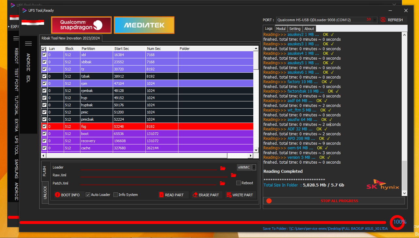The image size is (419, 238).
Task: Click the REFRESH button label
Action: [395, 20]
